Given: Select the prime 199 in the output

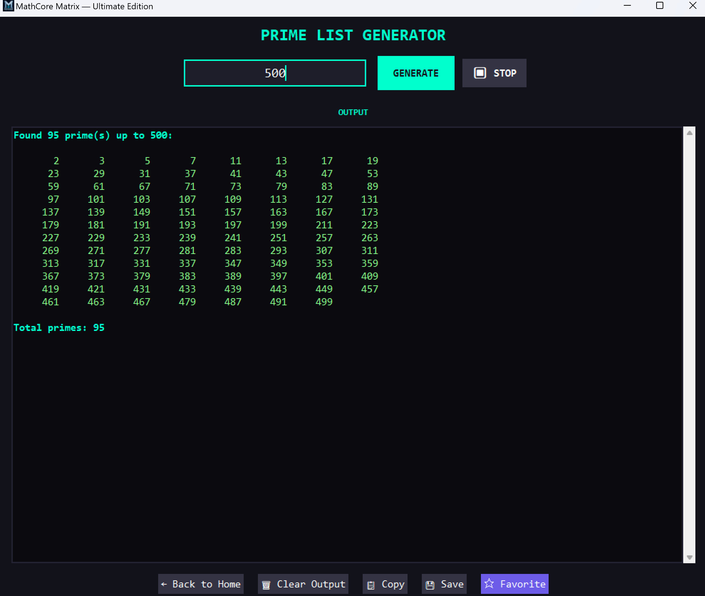Looking at the screenshot, I should coord(278,225).
